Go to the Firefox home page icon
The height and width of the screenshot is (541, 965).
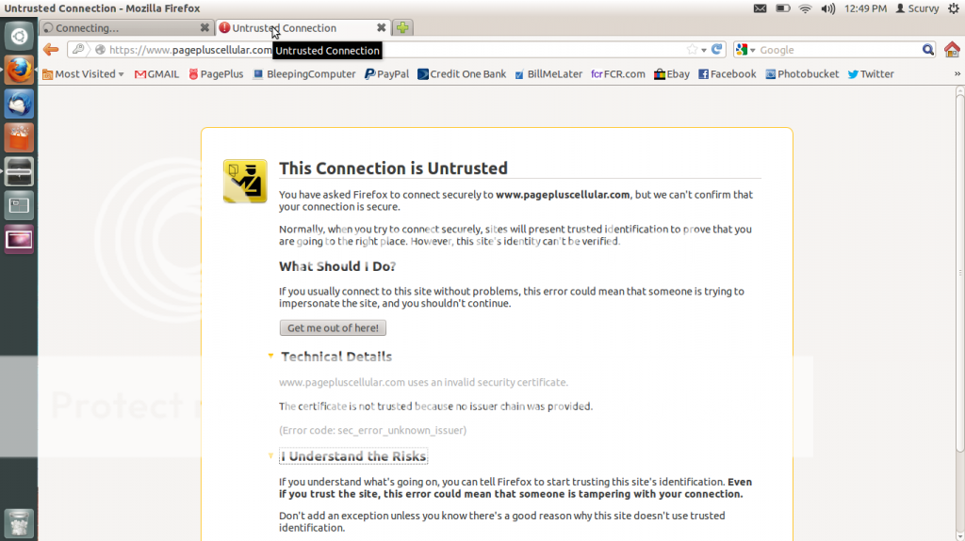952,50
